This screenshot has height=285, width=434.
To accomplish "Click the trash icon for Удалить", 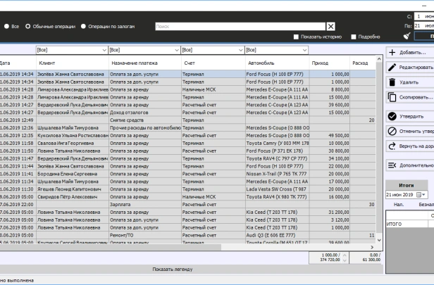I will tap(392, 82).
